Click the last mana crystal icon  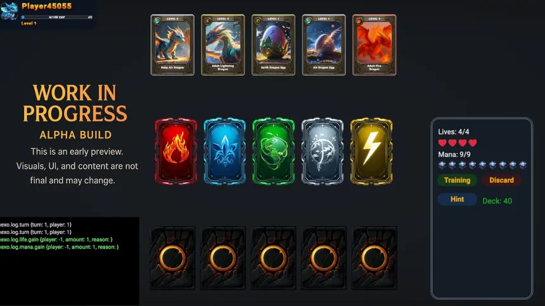click(523, 165)
